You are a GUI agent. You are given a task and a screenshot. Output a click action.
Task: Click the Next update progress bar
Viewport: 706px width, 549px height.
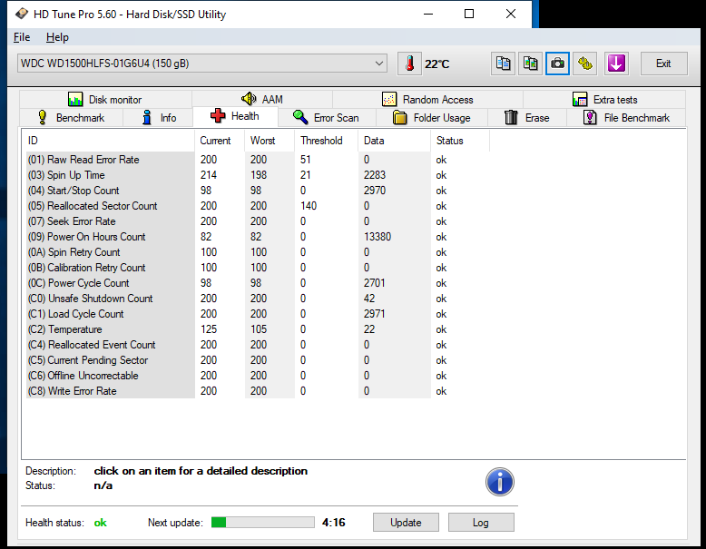click(x=263, y=523)
